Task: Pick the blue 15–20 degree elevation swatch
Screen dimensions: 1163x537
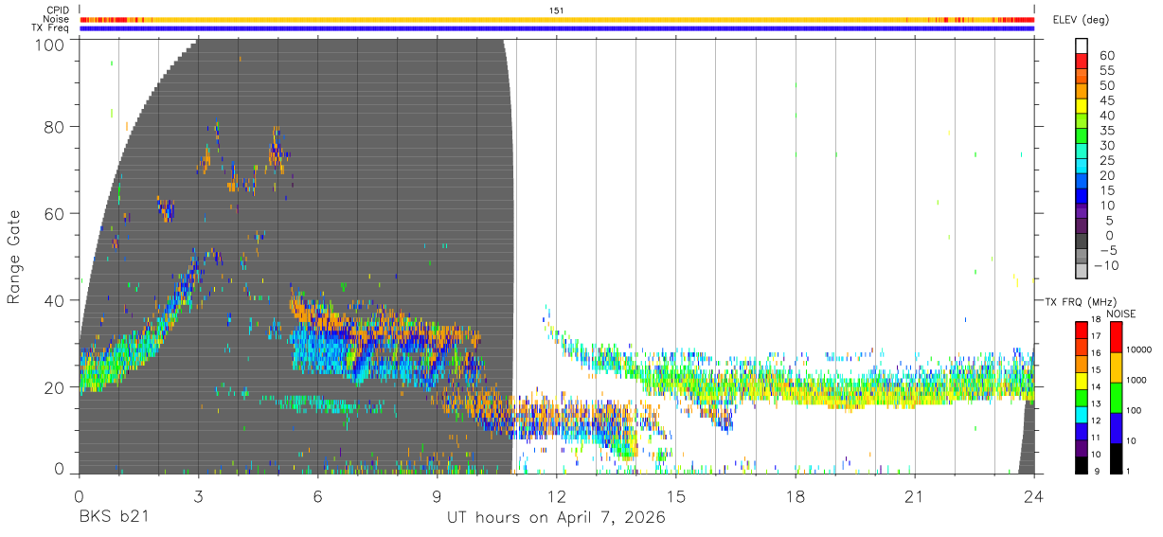Action: (x=1082, y=182)
